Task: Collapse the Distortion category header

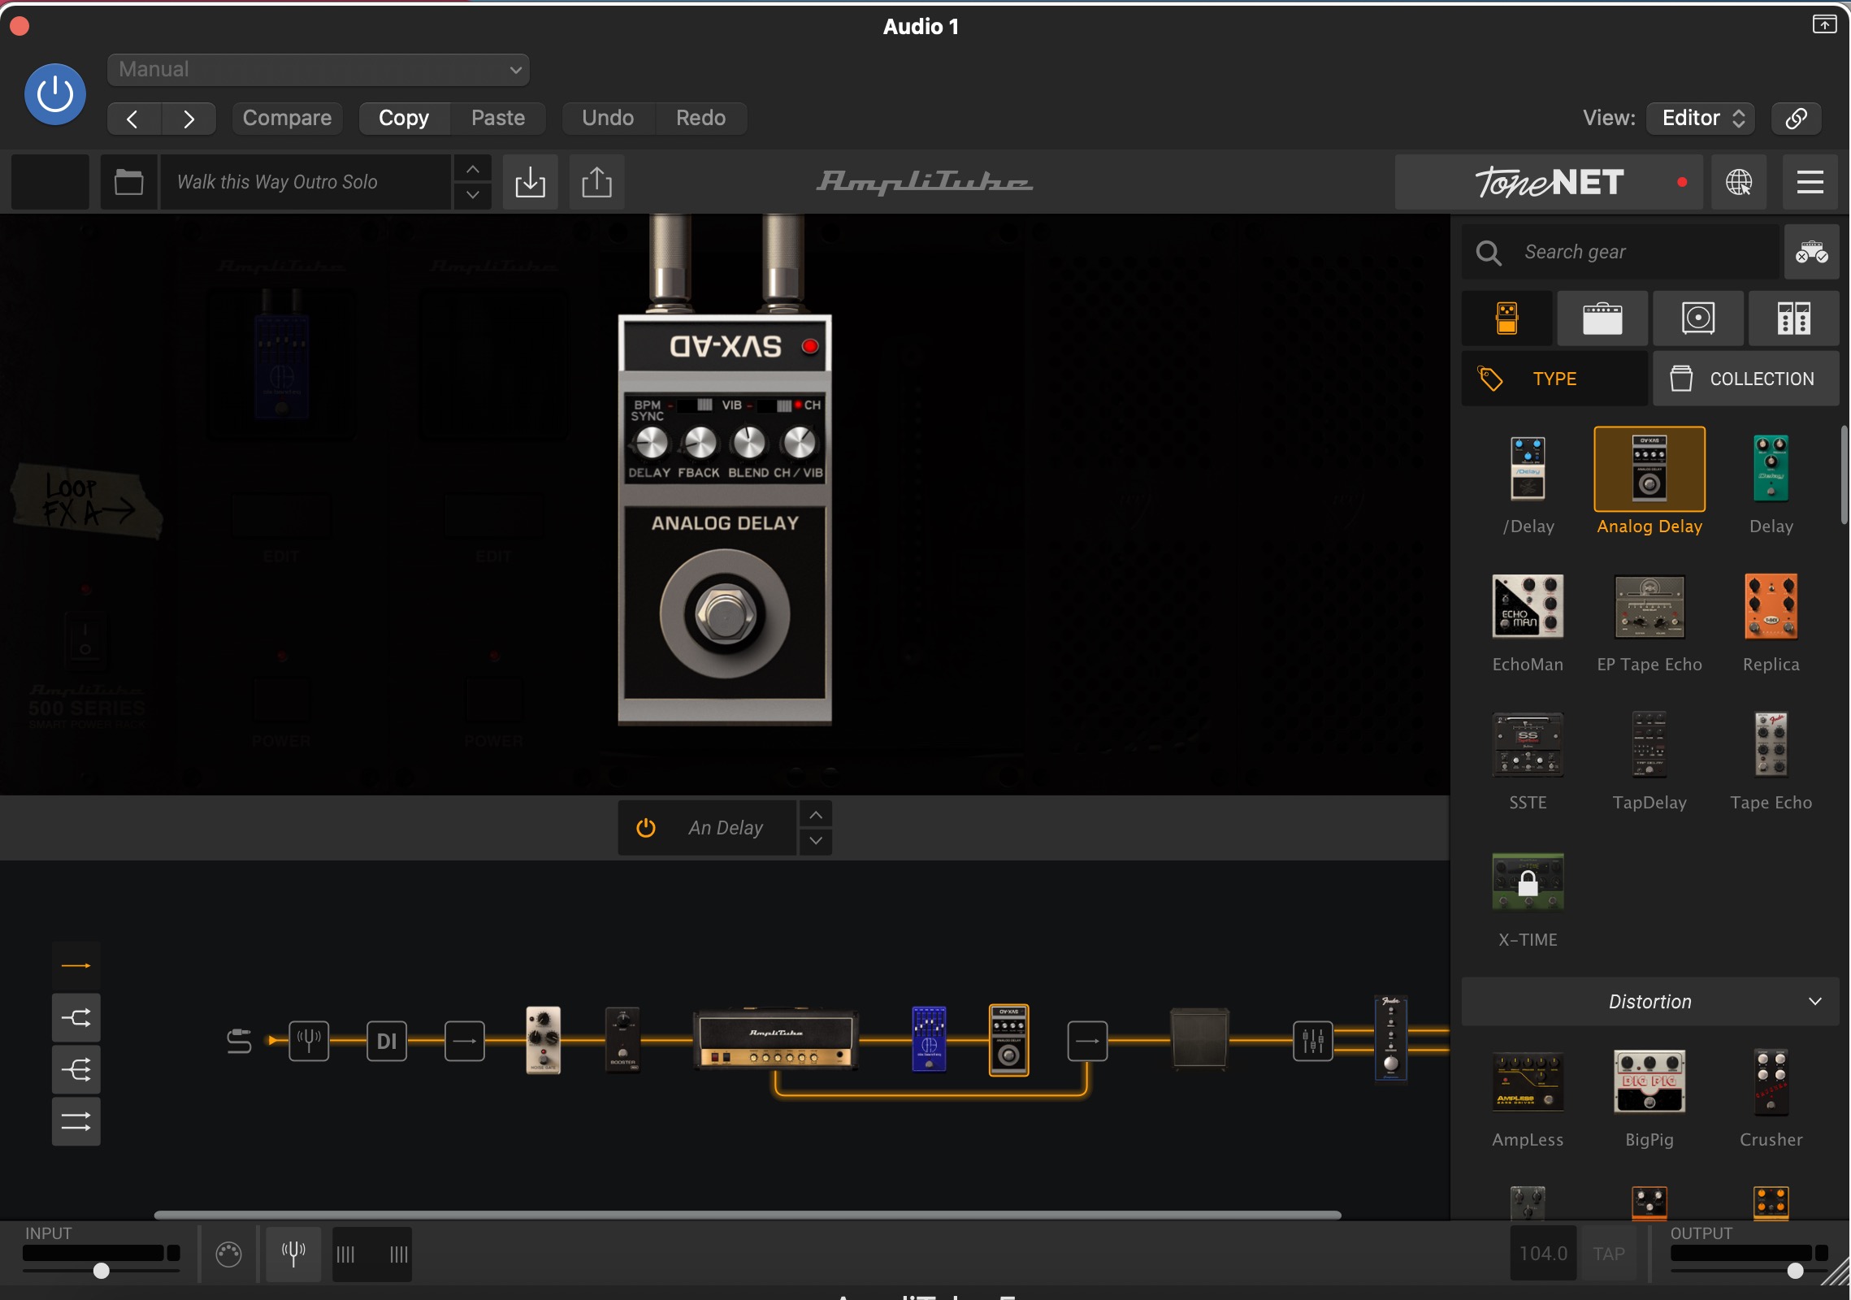Action: 1650,1002
